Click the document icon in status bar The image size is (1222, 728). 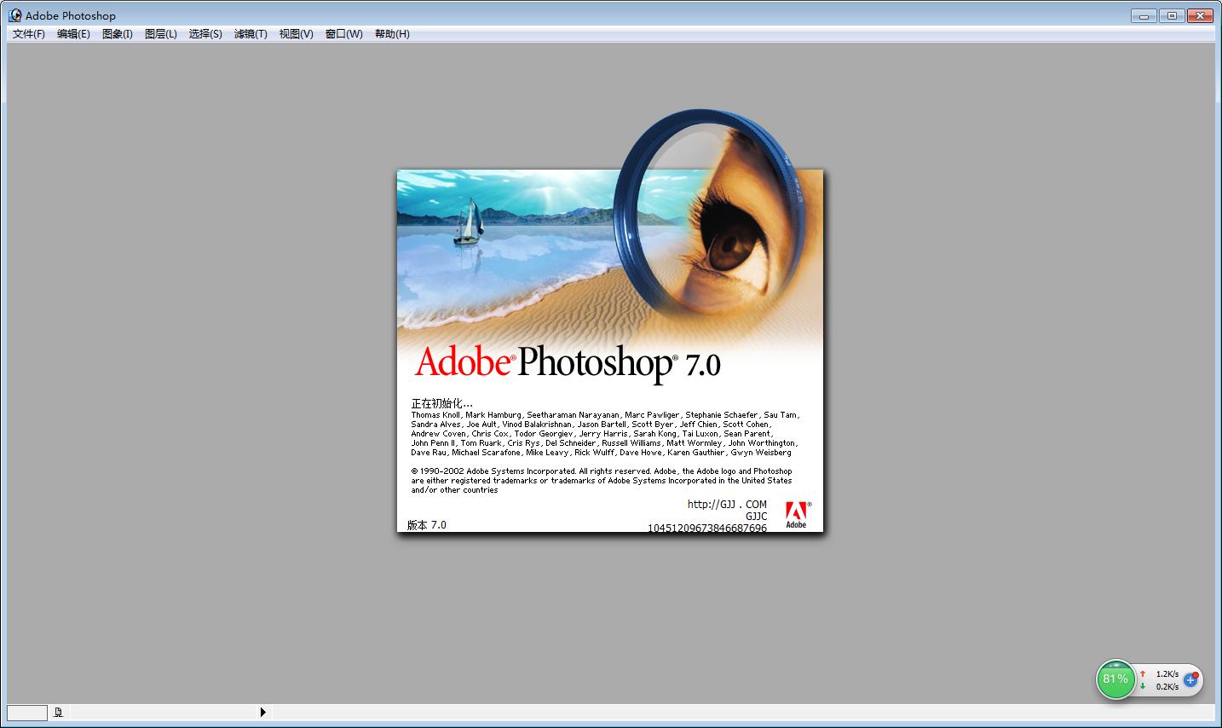click(58, 713)
